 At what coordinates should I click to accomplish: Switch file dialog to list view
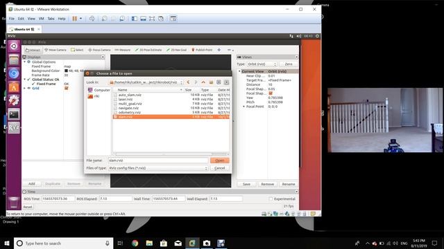click(219, 82)
